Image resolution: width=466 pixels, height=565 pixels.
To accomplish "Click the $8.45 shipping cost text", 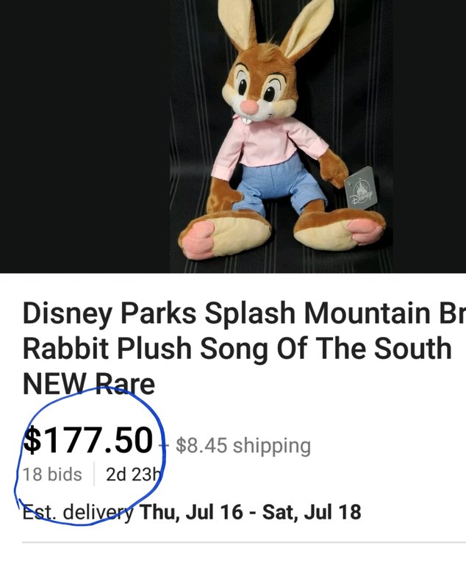I will [x=243, y=446].
